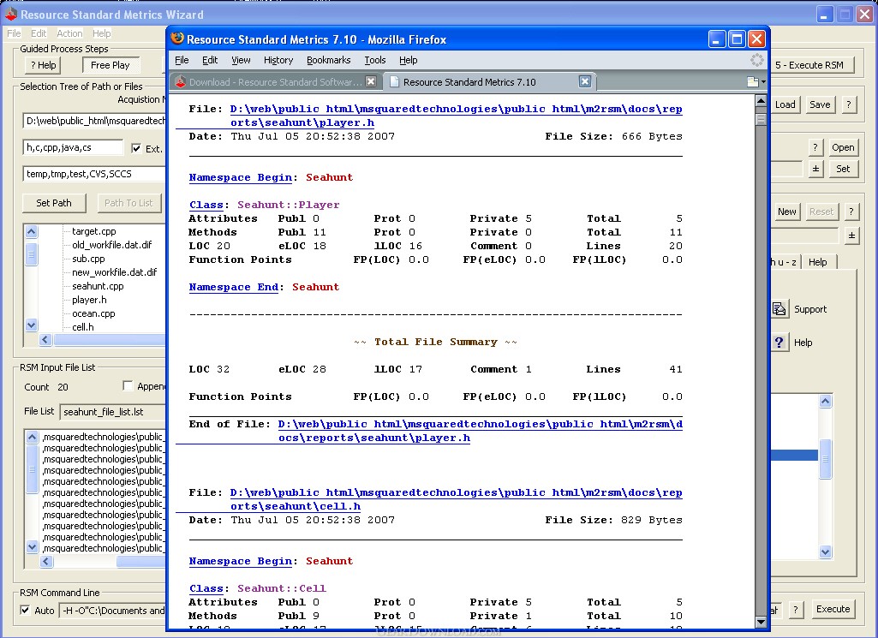This screenshot has height=638, width=878.
Task: Click the blue question mark Help icon
Action: [779, 343]
